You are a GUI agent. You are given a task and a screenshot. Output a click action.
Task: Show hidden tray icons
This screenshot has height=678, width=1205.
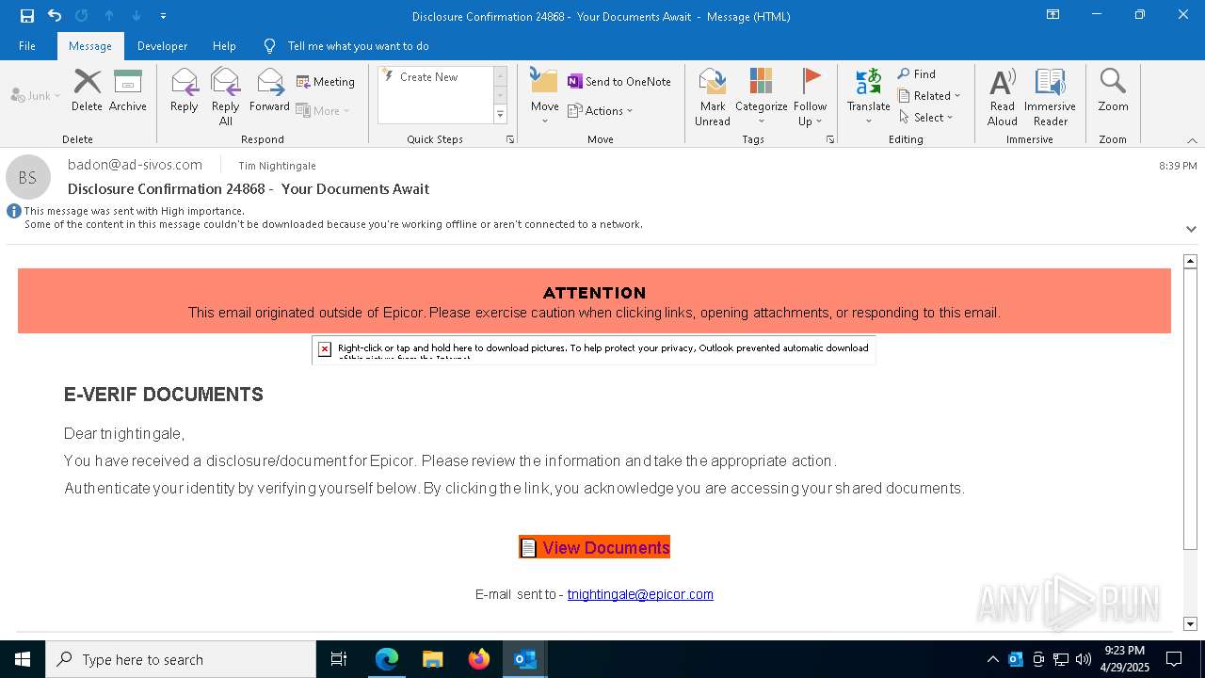(x=992, y=659)
